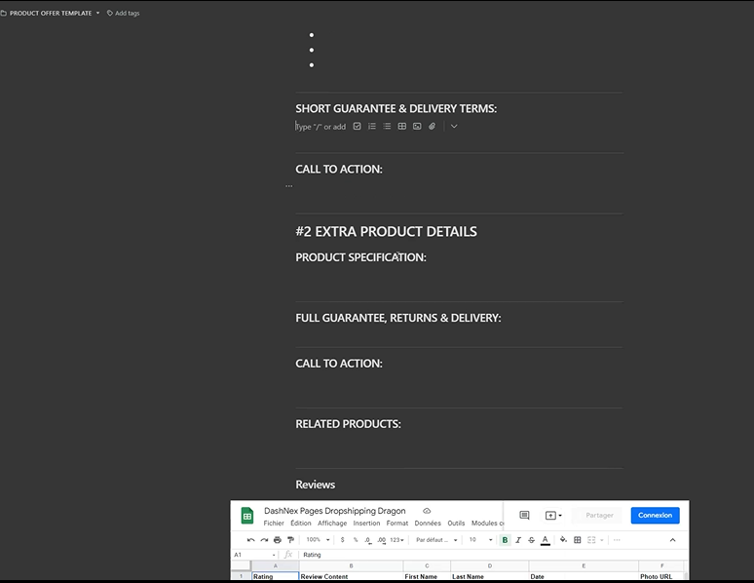The height and width of the screenshot is (583, 754).
Task: Open the font size 10 dropdown
Action: tap(480, 540)
